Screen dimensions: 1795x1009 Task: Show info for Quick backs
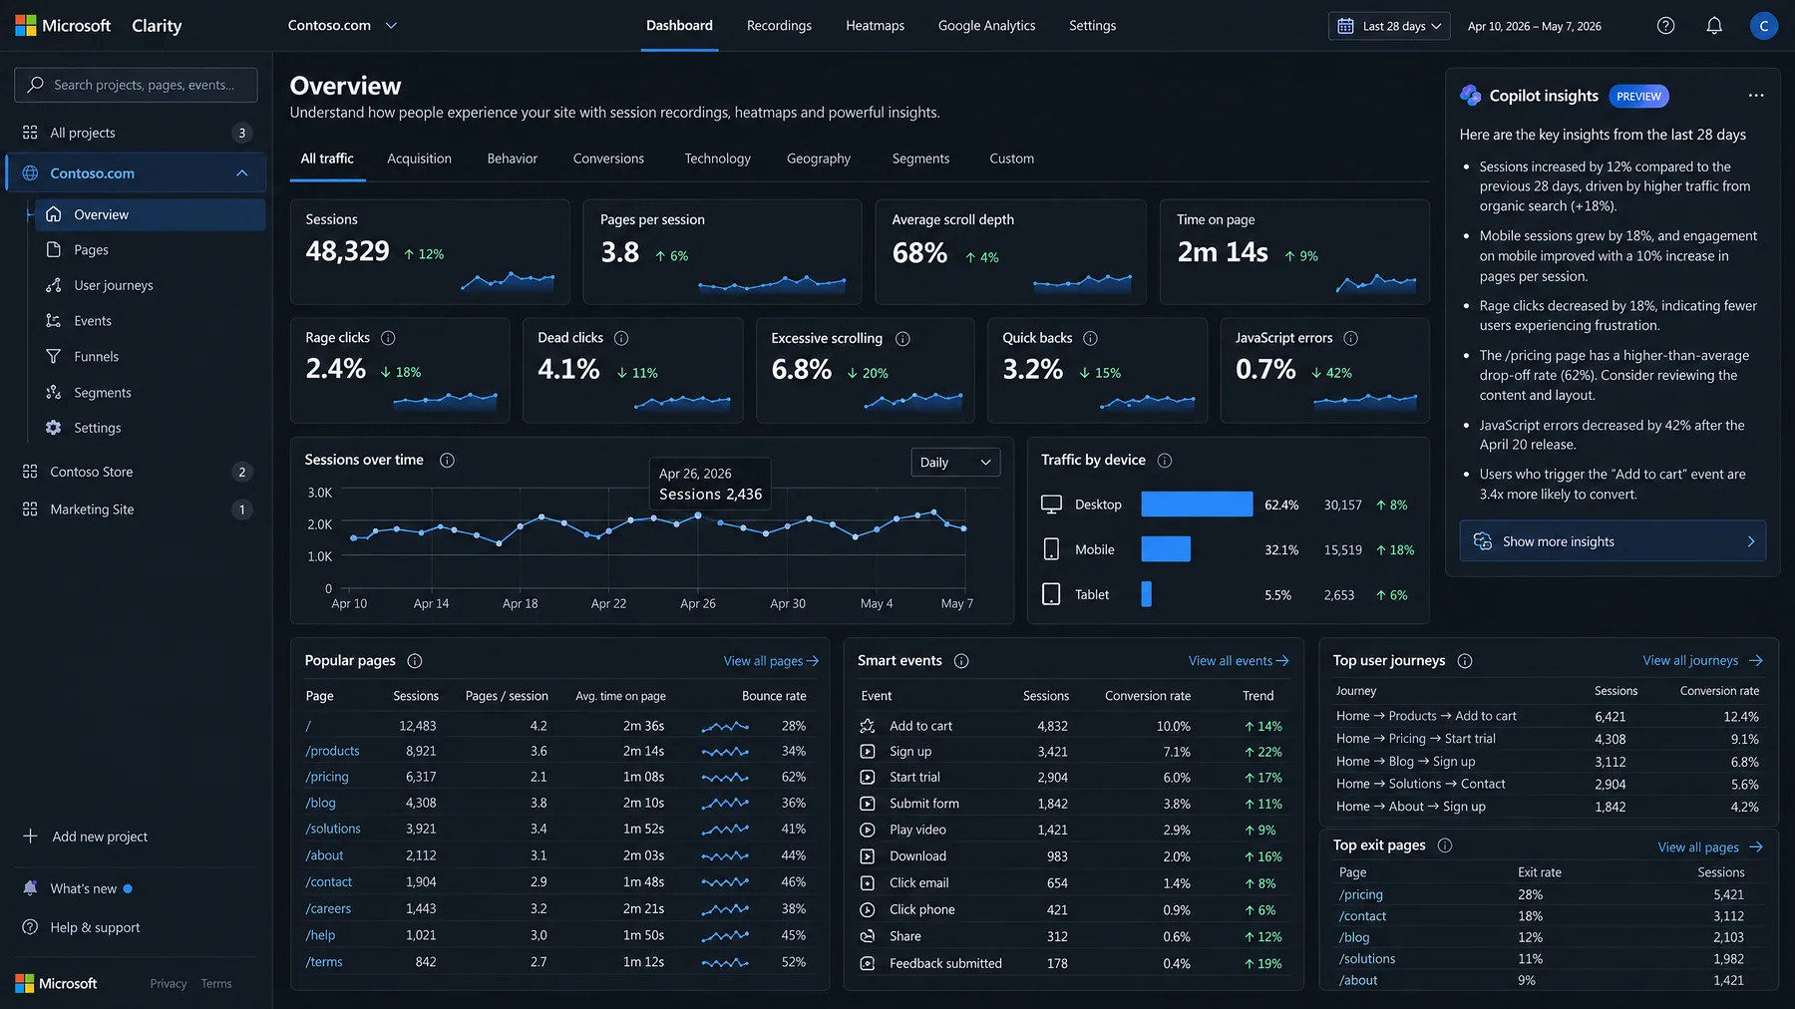1090,338
